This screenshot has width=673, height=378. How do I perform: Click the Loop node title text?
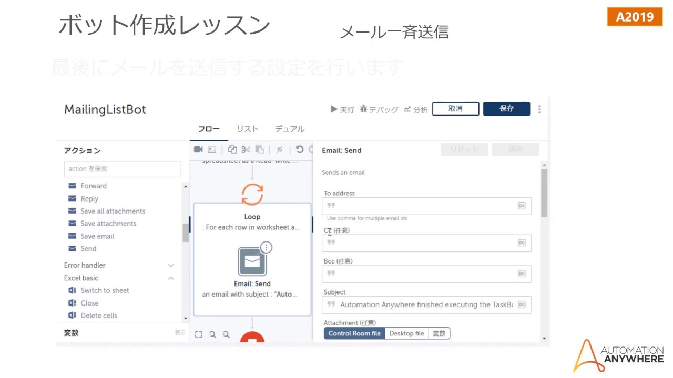[252, 217]
